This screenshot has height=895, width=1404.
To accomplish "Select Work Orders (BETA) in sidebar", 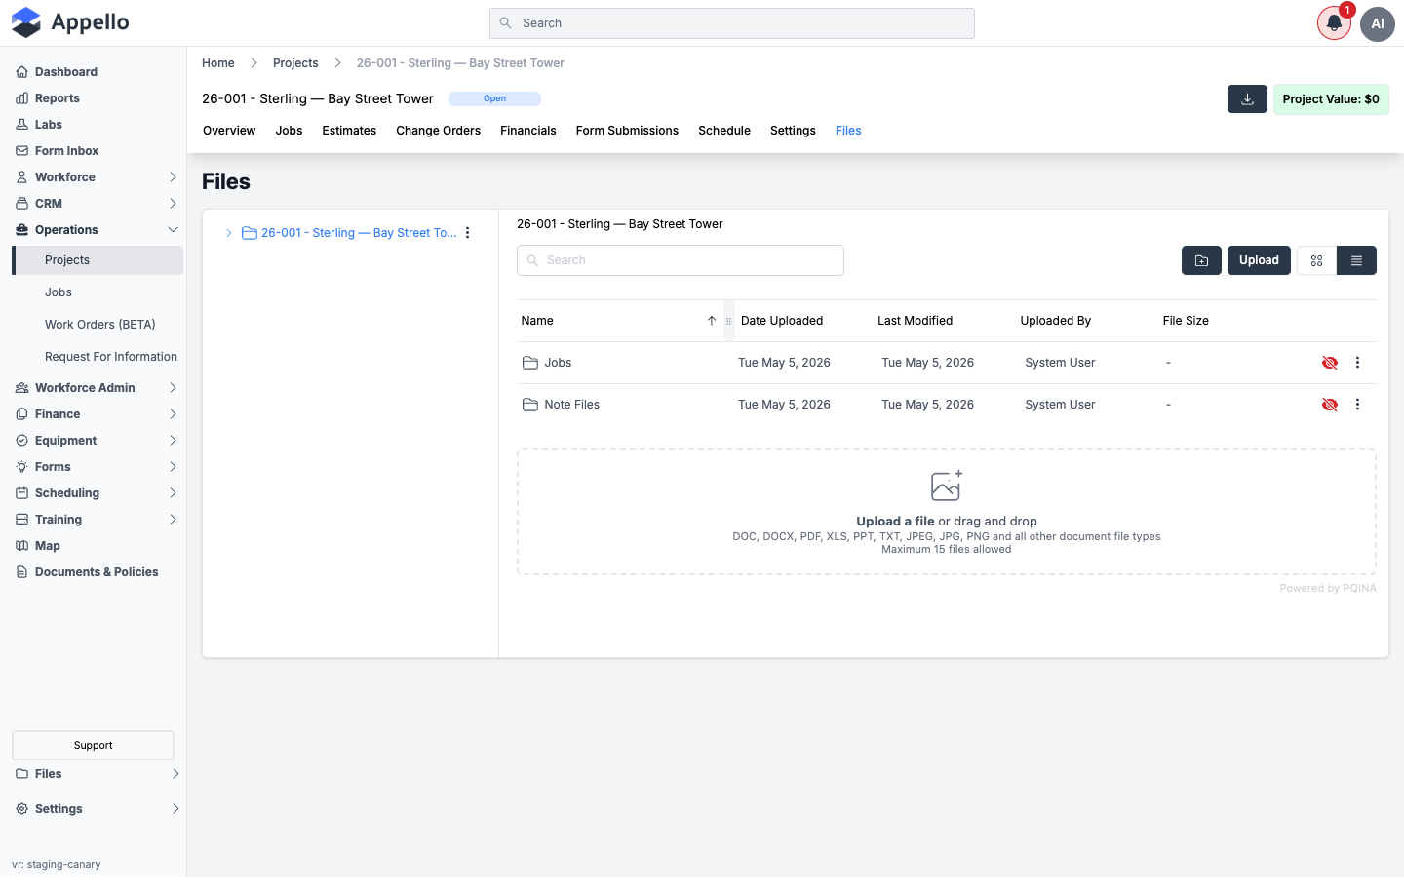I will [99, 325].
